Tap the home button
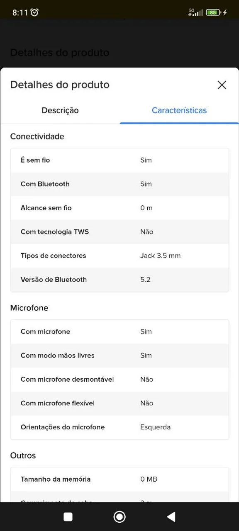The width and height of the screenshot is (239, 531). point(119,516)
